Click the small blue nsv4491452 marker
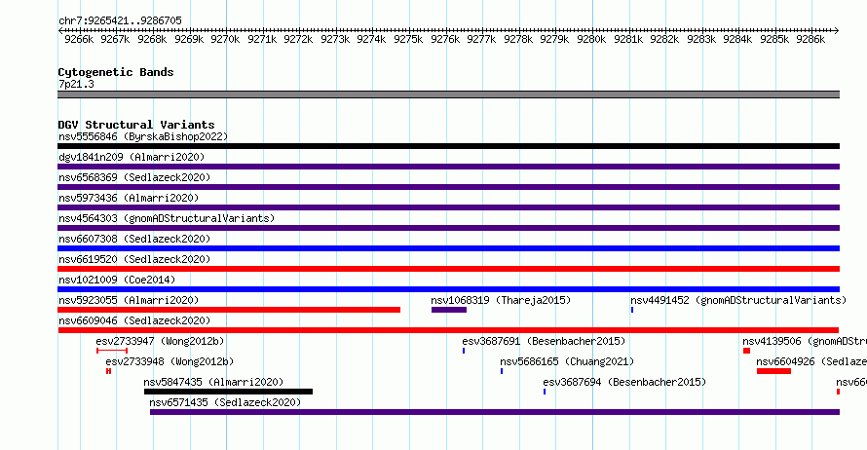The width and height of the screenshot is (867, 450). pos(632,310)
